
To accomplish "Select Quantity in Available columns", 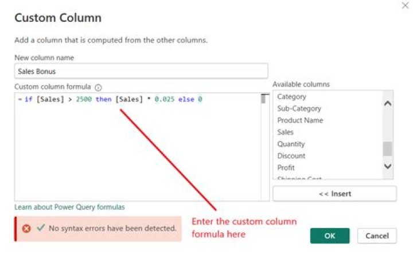I will pos(291,144).
